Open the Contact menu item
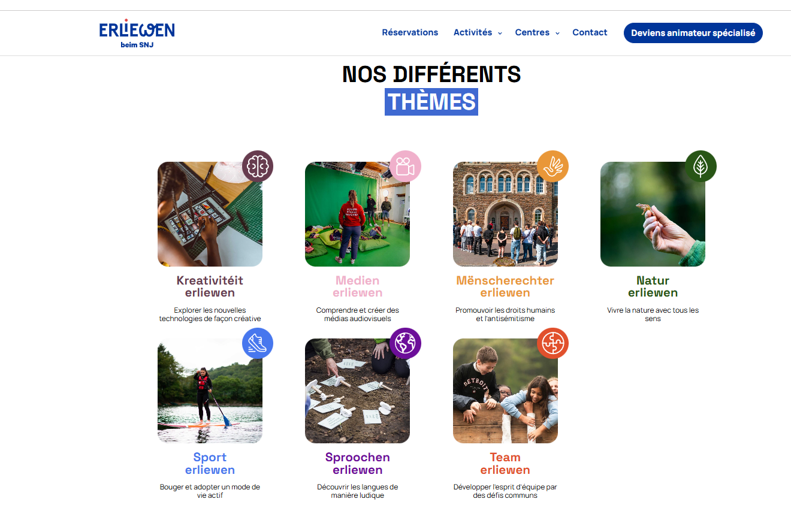 pyautogui.click(x=590, y=32)
